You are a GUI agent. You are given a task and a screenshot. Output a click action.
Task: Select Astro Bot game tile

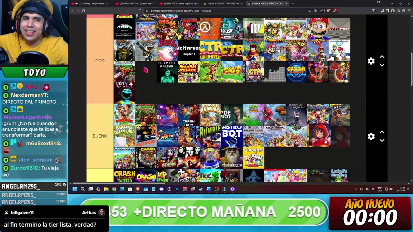point(232,136)
